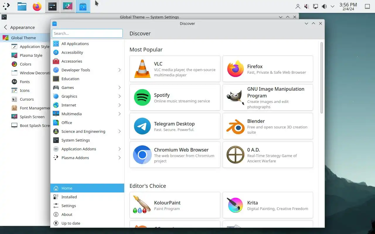375x234 pixels.
Task: Open the volume tray icon
Action: (x=324, y=6)
